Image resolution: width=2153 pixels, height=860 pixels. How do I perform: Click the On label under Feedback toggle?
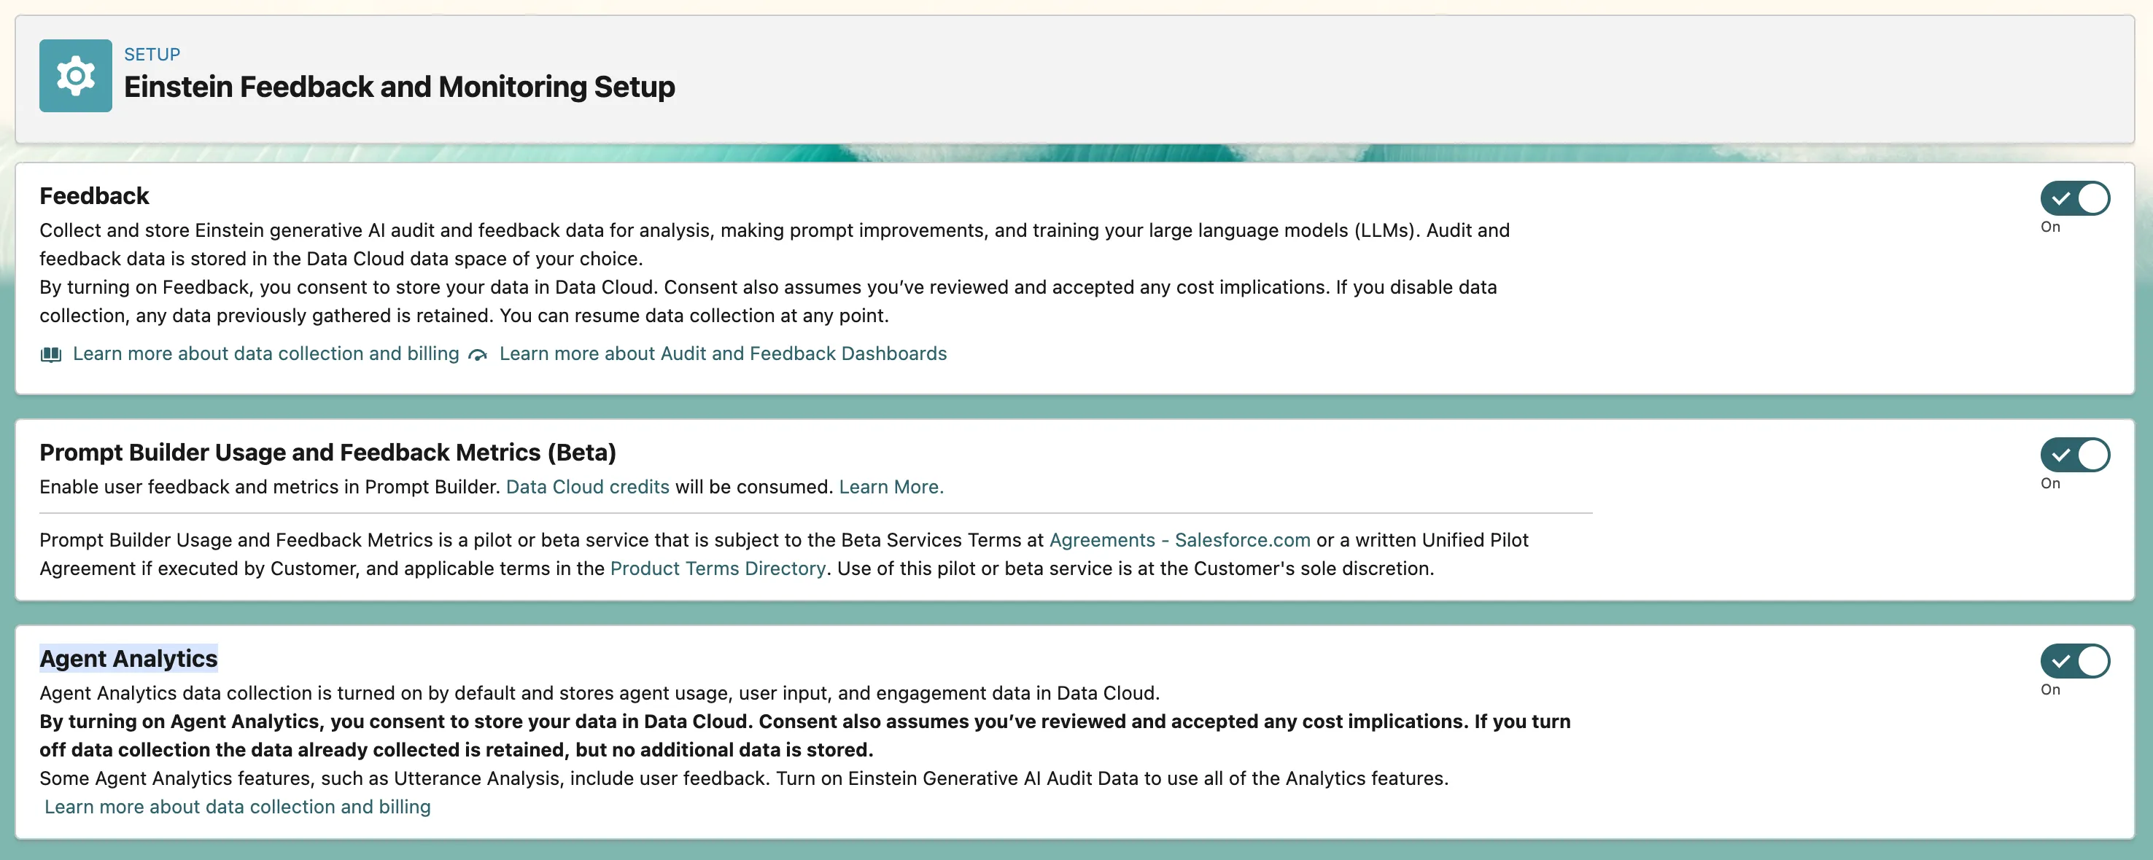[x=2050, y=227]
